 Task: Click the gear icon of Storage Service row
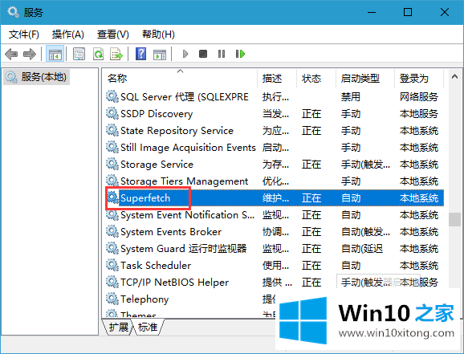coord(112,164)
